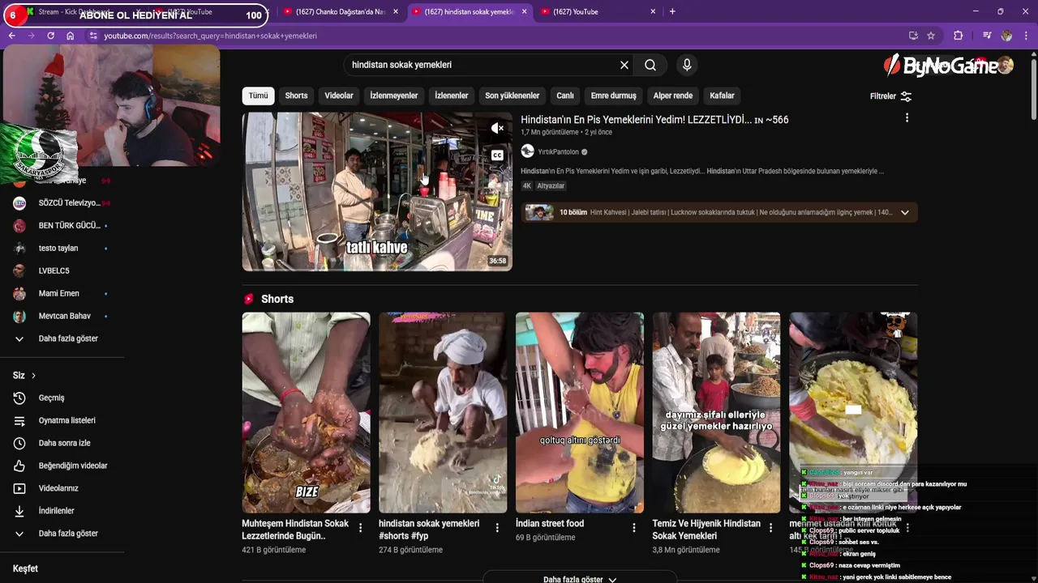
Task: Close the hindistan sokak yemekleri browser tab
Action: point(525,11)
